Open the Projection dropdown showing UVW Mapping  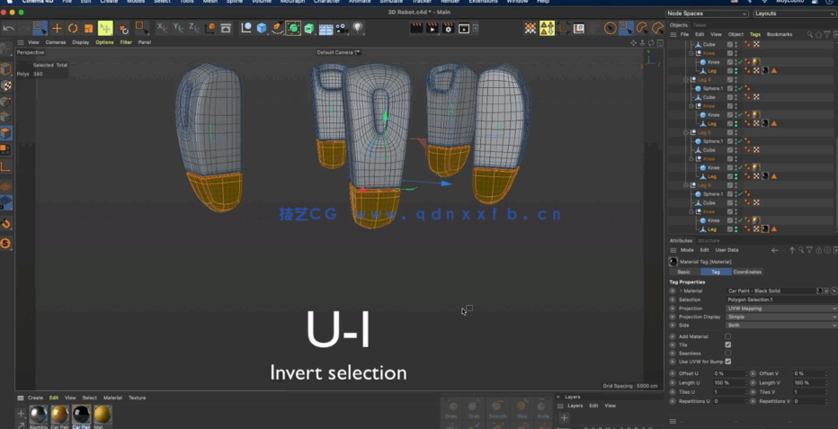[x=780, y=308]
